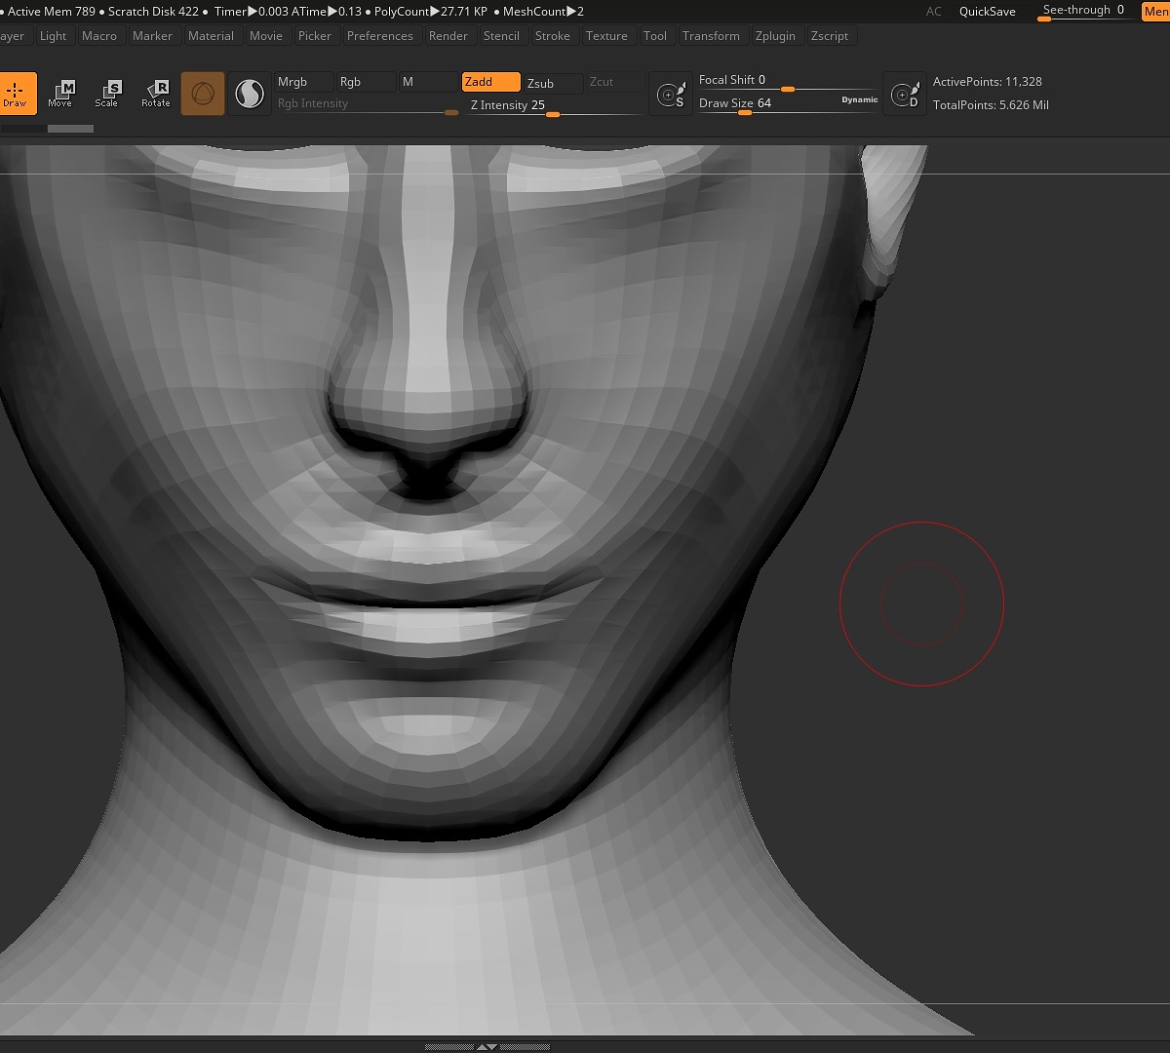Screen dimensions: 1170x1053
Task: Toggle Mrgb mode
Action: (303, 82)
